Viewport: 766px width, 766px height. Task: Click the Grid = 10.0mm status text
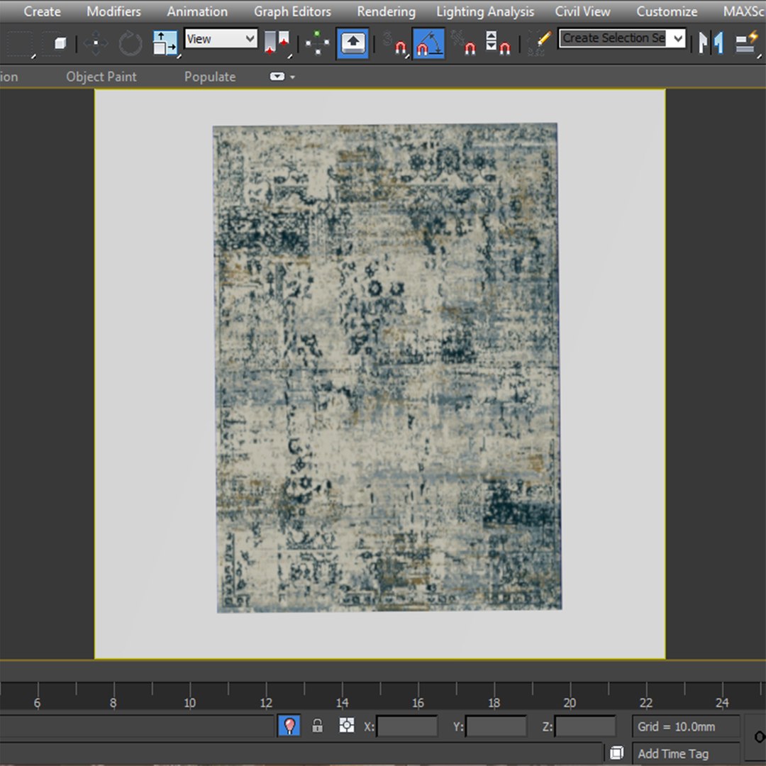point(676,726)
